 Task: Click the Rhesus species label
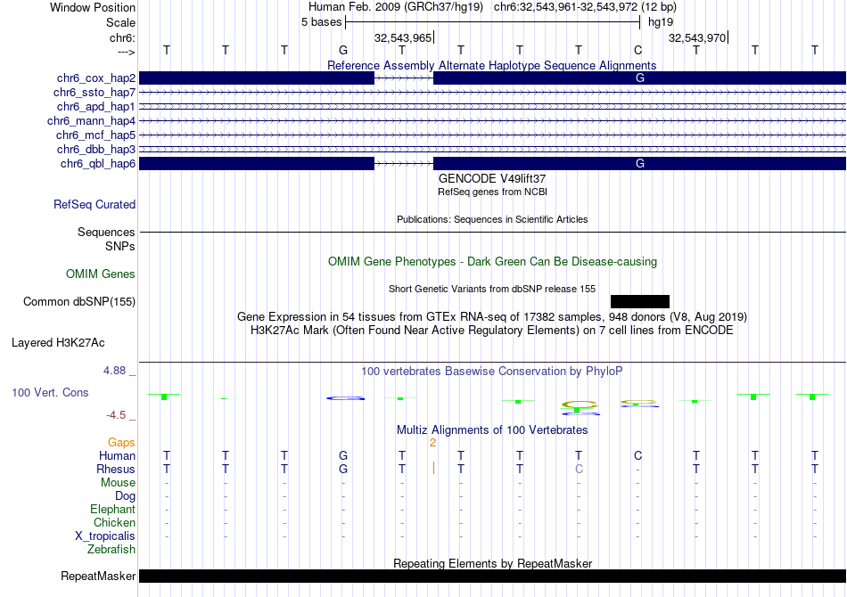tap(116, 469)
